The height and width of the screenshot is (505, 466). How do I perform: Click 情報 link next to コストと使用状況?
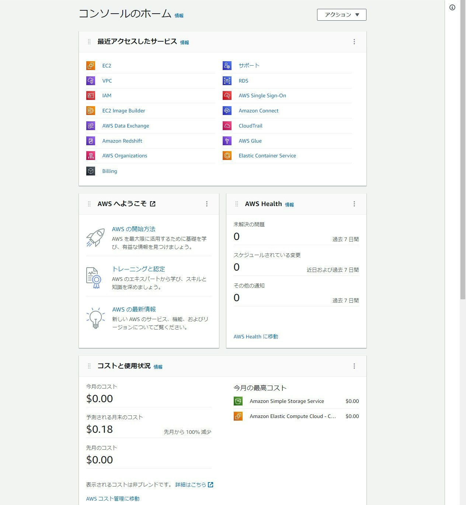[x=158, y=367]
